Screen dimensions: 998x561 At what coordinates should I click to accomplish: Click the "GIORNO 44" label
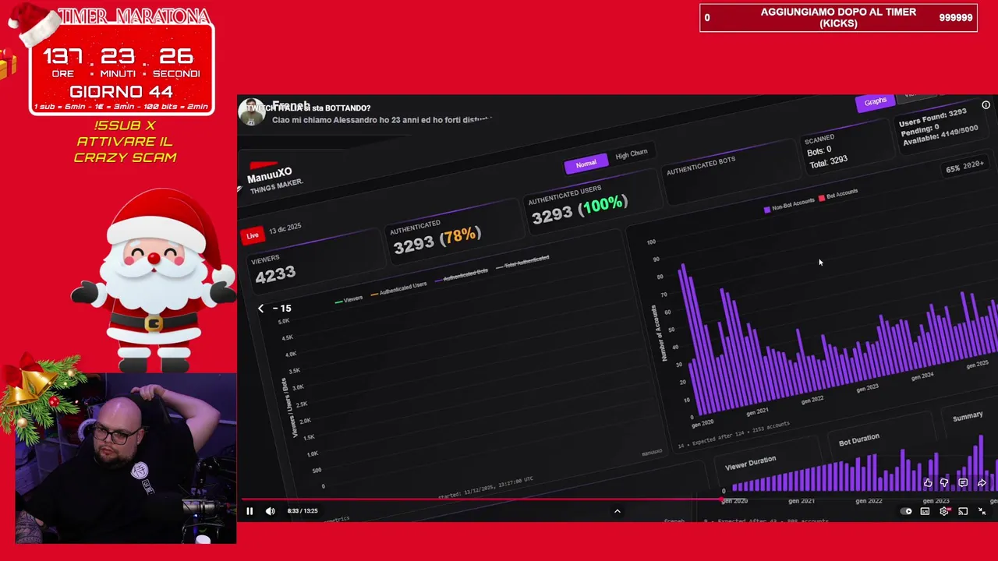[x=121, y=91]
